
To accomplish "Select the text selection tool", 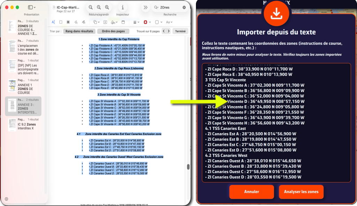I will click(x=53, y=22).
